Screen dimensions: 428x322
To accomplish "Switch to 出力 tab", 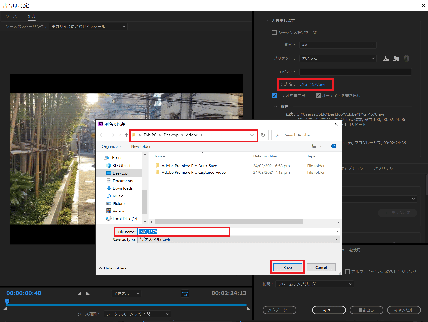I will click(x=32, y=16).
